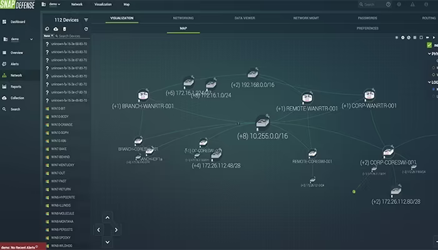Switch to the NETWORKING tab
The height and width of the screenshot is (250, 438).
click(183, 18)
